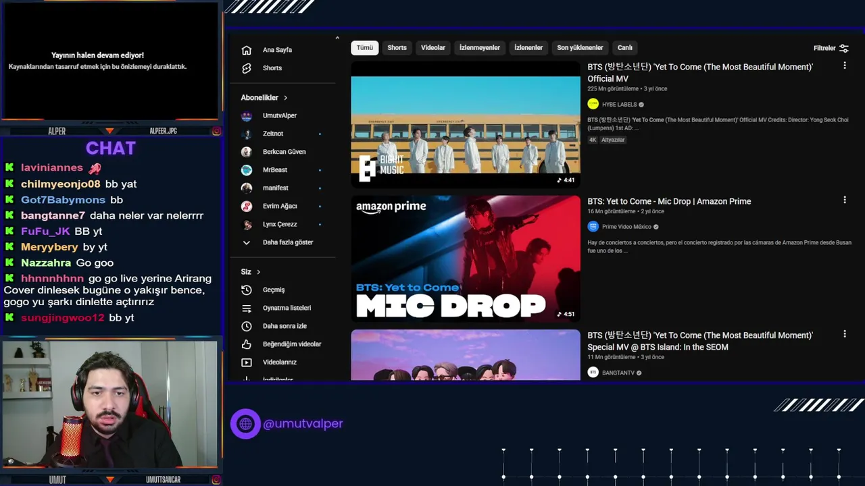Open Beğendiğim videolar like icon

(247, 344)
